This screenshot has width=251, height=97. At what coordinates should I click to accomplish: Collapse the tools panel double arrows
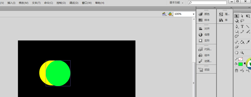(249, 8)
